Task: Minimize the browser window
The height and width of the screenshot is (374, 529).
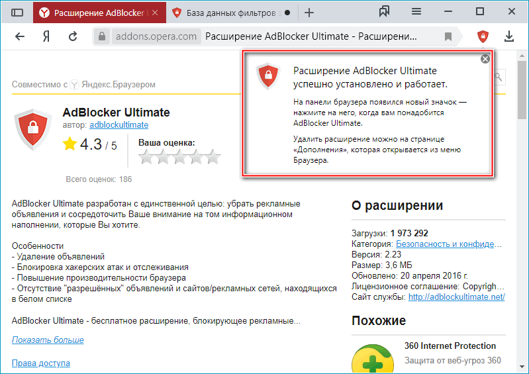Action: click(448, 12)
